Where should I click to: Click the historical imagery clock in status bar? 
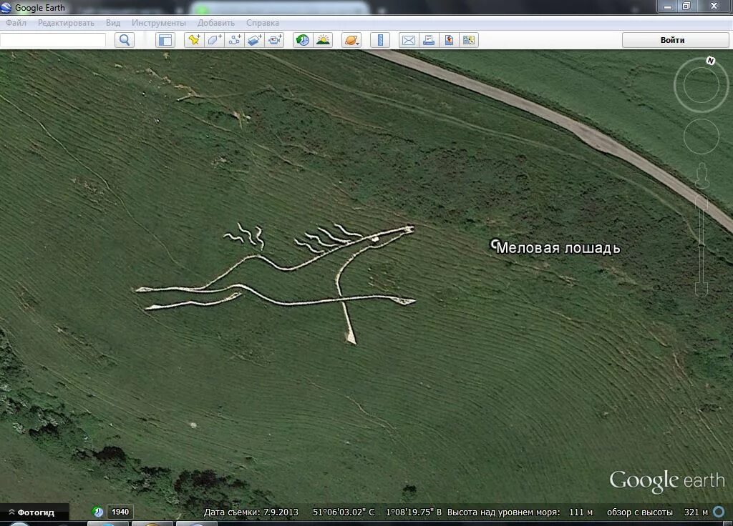tap(97, 512)
